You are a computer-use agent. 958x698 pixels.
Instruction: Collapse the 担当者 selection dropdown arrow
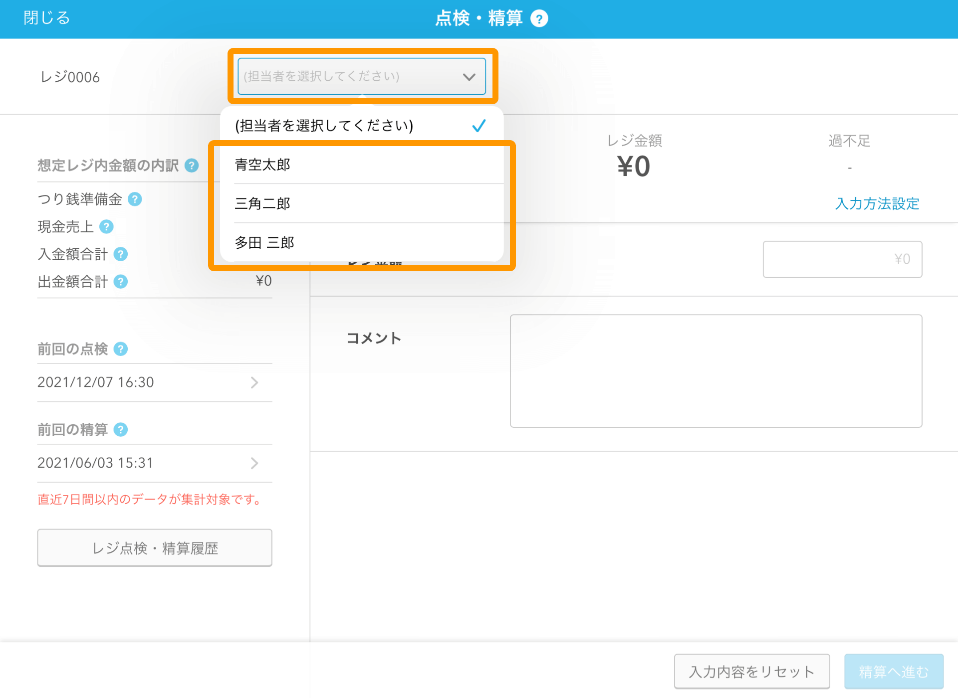469,77
